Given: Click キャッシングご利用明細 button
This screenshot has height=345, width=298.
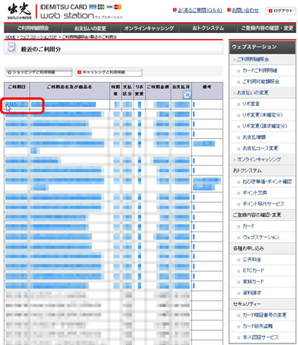Looking at the screenshot, I should pos(109,72).
